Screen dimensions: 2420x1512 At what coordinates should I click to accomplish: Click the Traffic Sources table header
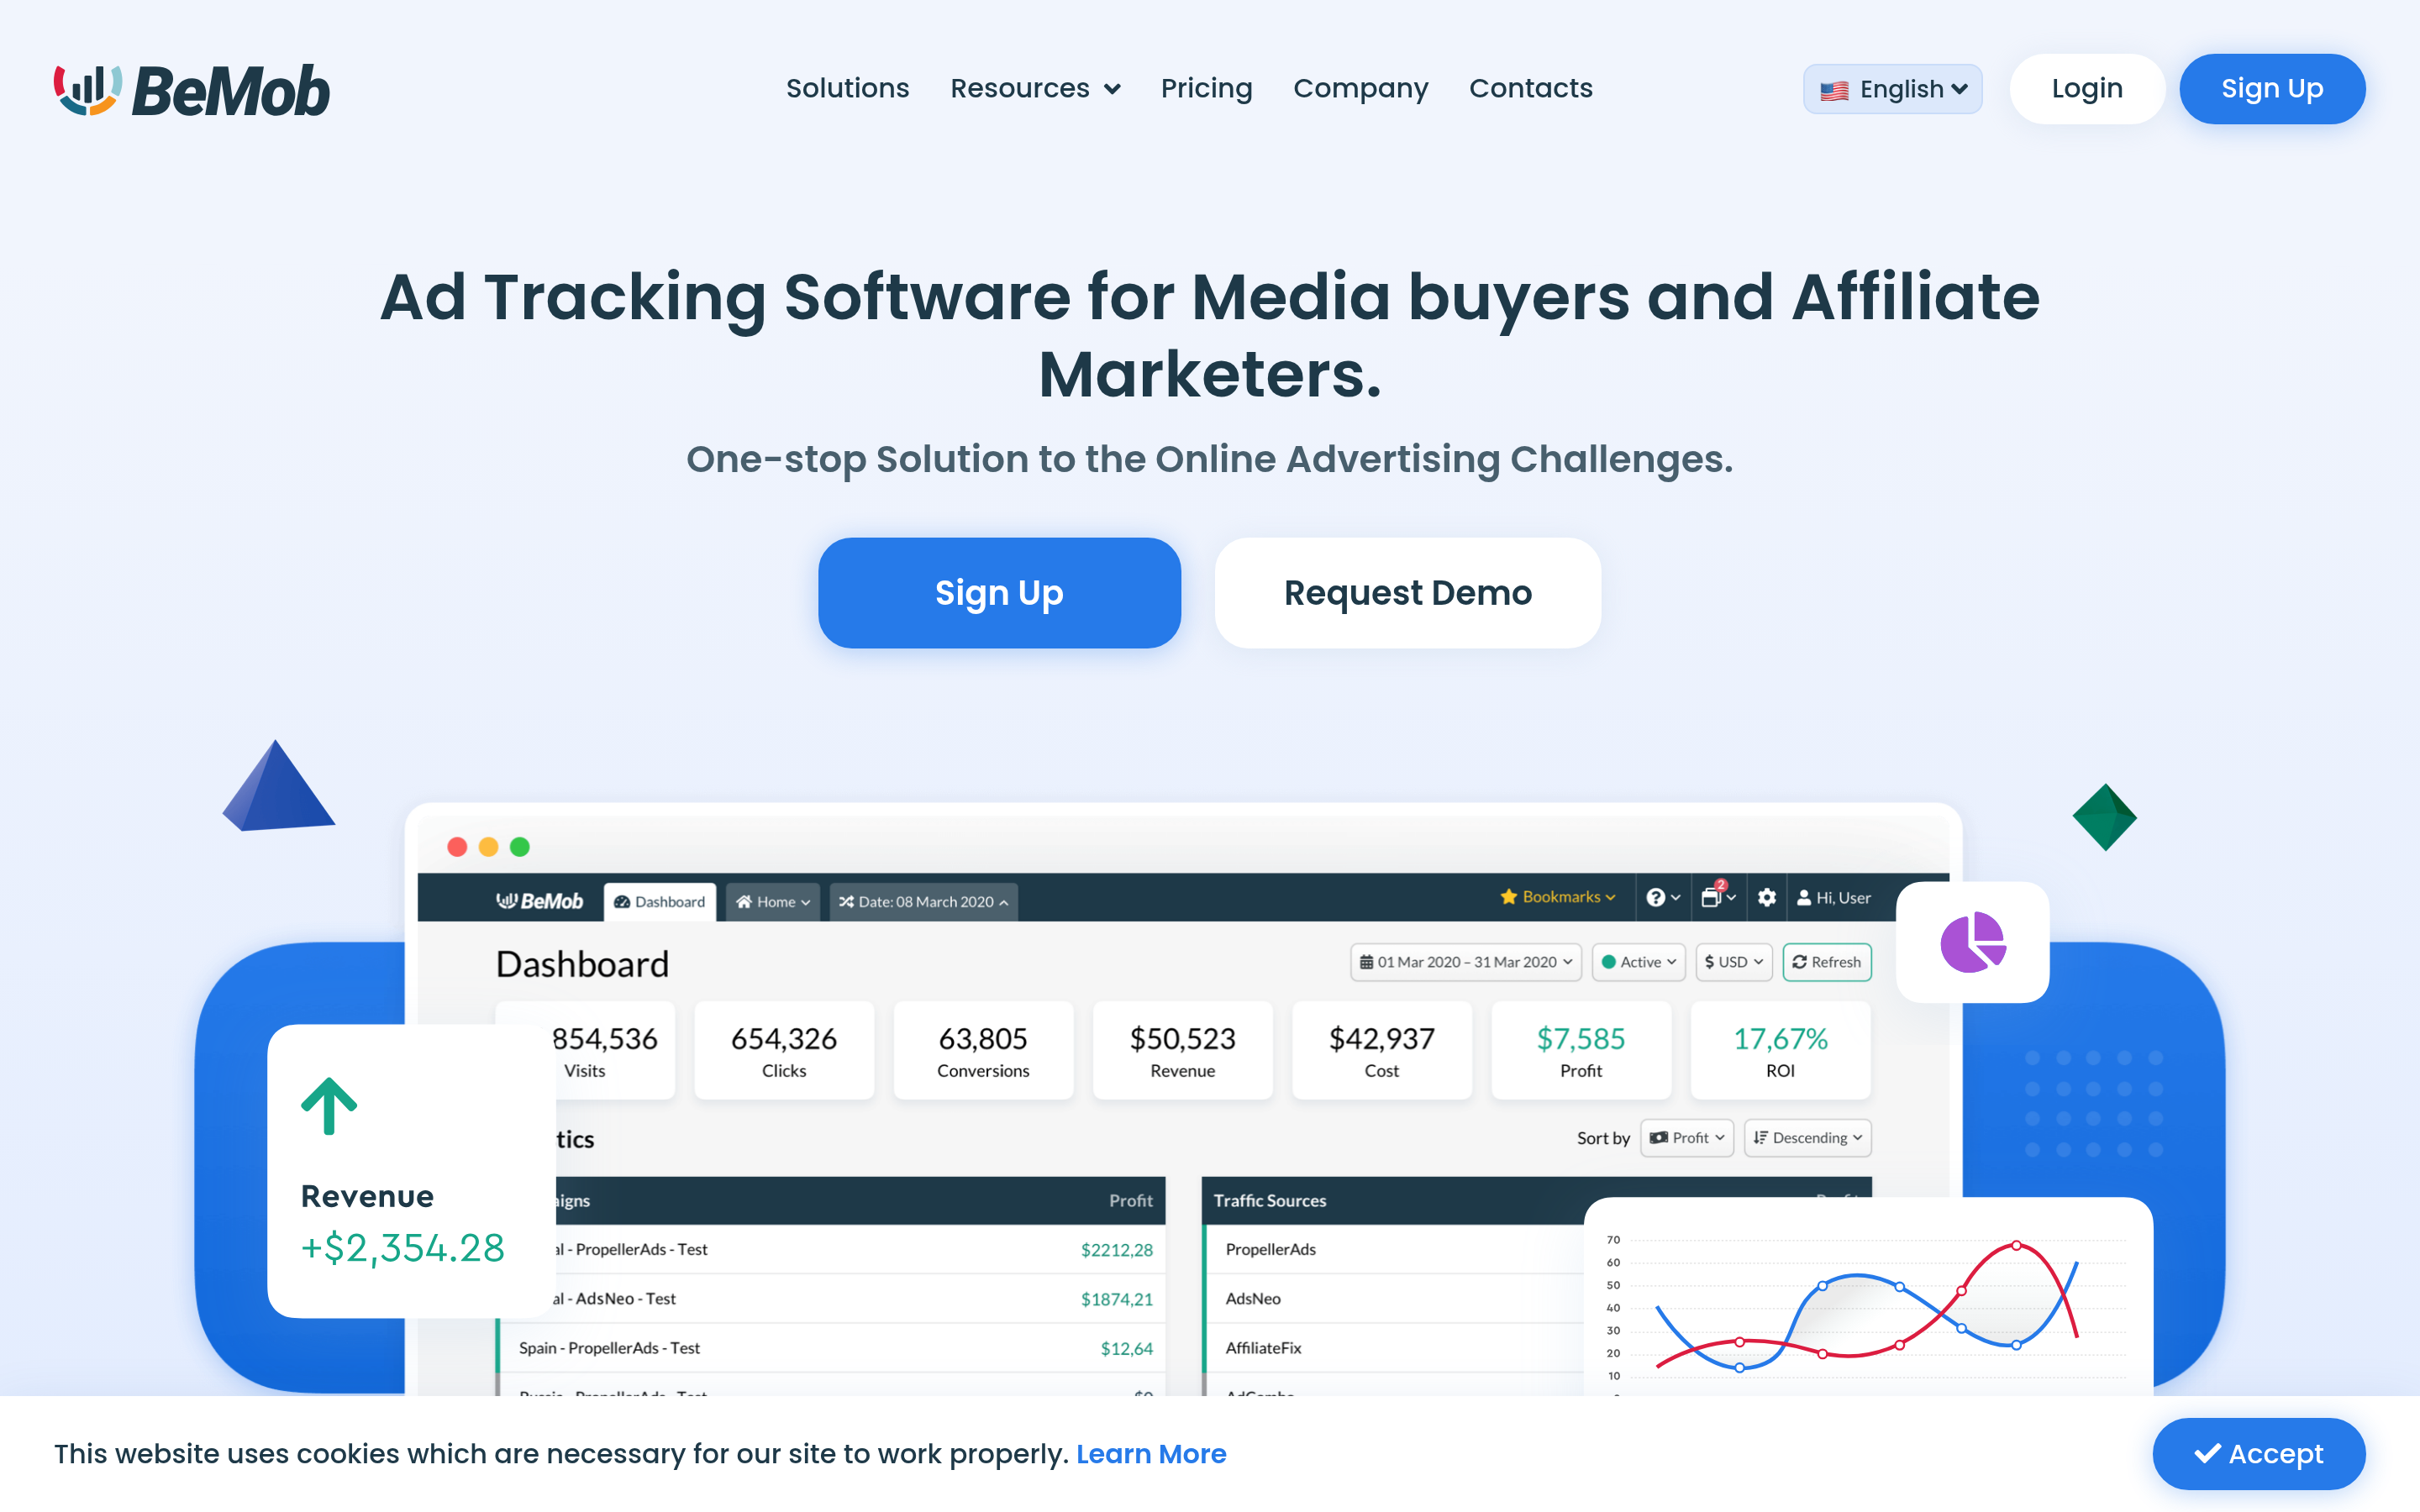coord(1394,1200)
